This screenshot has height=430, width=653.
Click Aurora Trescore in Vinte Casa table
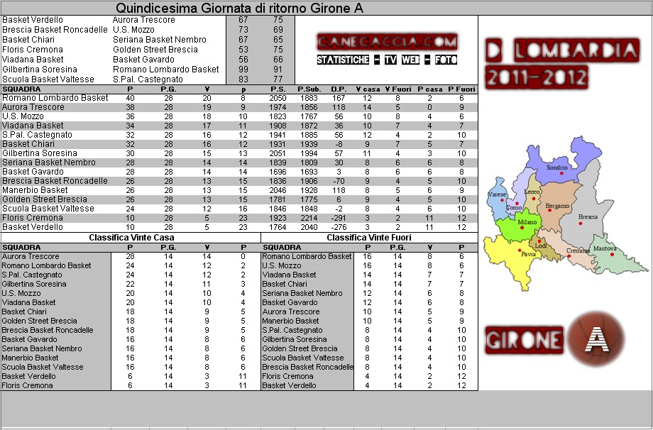point(31,256)
